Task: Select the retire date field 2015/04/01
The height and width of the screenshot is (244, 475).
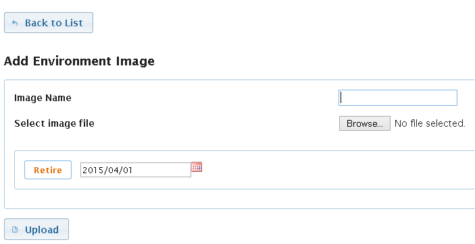Action: point(136,170)
